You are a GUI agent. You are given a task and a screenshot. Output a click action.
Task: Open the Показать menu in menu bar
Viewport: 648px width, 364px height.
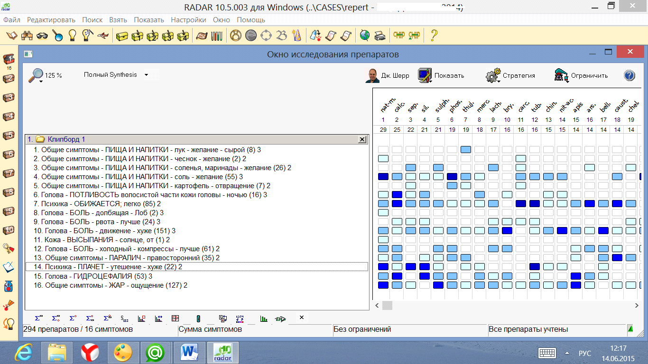pos(148,20)
